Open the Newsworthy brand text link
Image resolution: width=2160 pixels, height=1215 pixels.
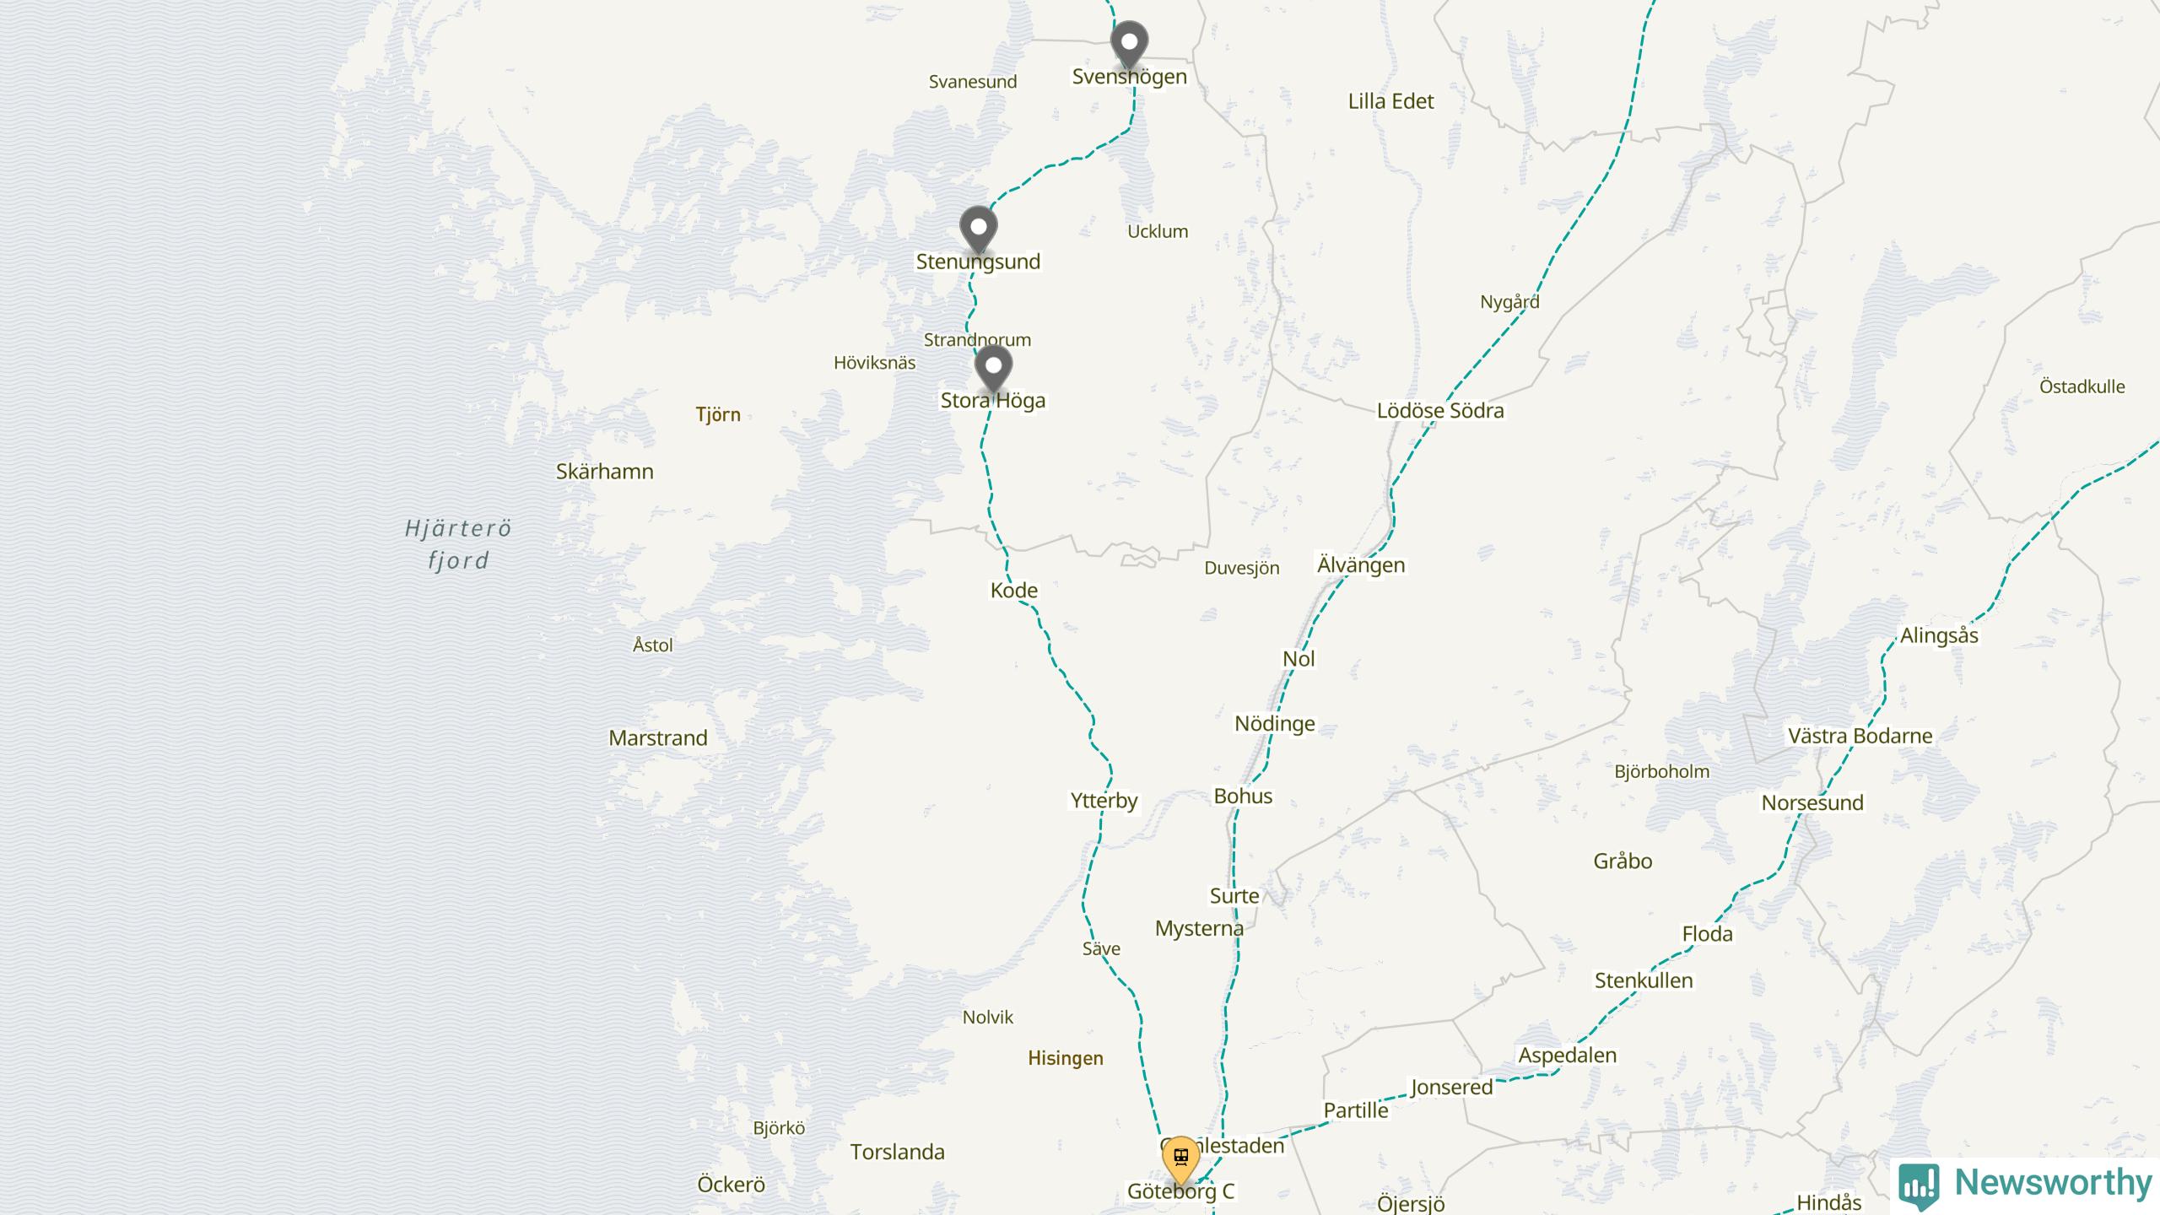click(2053, 1183)
